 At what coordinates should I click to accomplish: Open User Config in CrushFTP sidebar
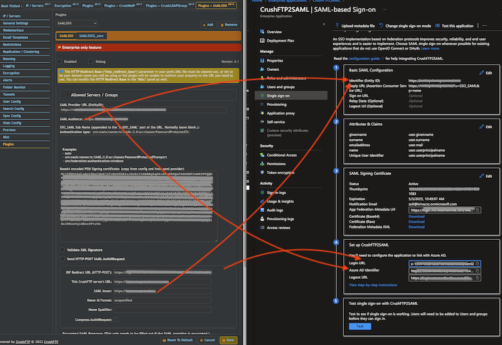click(x=12, y=101)
